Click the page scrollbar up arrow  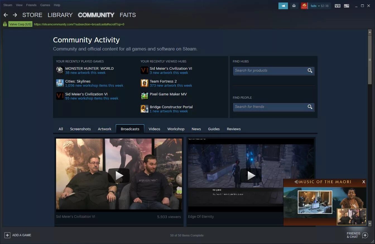coord(370,32)
